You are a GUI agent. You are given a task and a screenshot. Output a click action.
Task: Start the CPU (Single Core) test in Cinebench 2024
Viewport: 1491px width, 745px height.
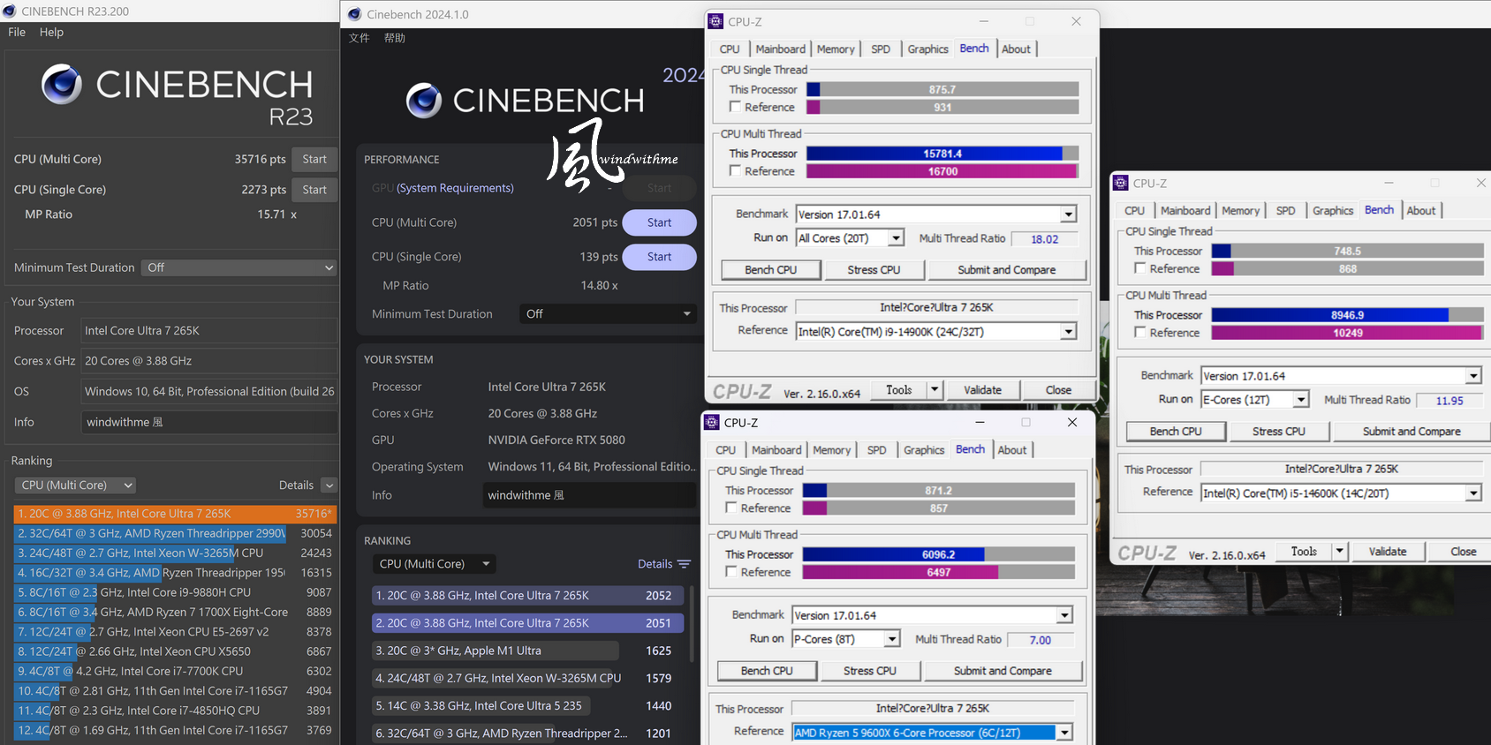(x=659, y=257)
